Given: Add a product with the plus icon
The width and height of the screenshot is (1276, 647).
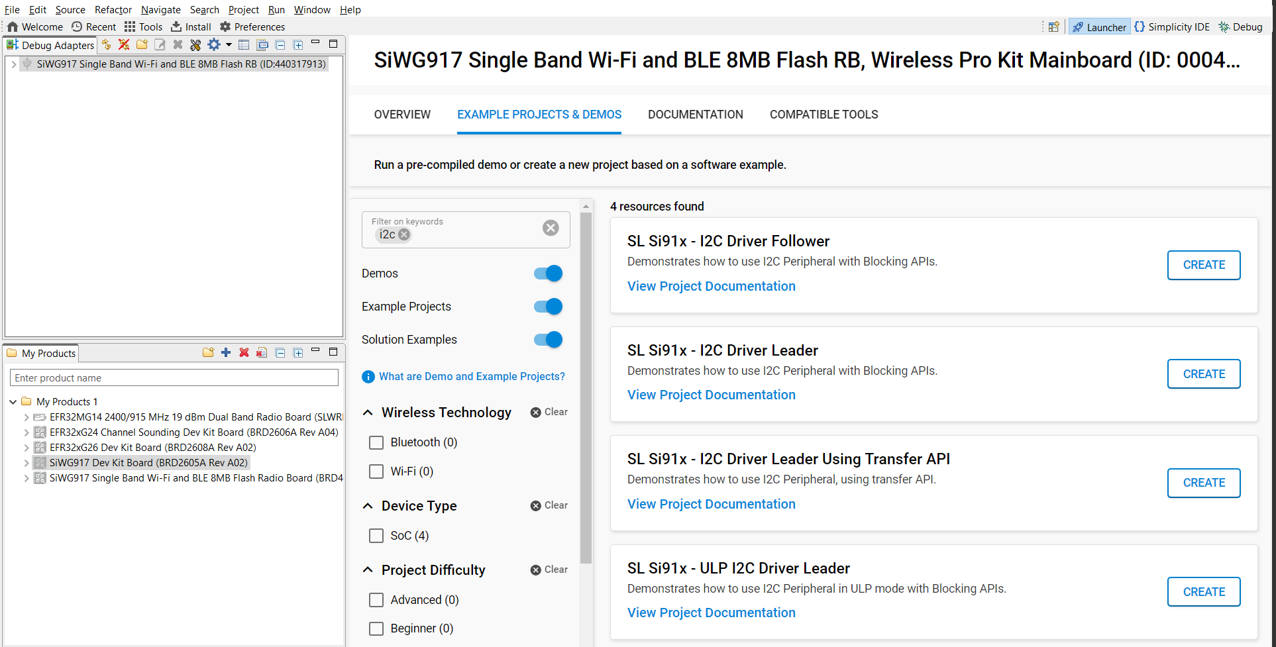Looking at the screenshot, I should tap(225, 352).
